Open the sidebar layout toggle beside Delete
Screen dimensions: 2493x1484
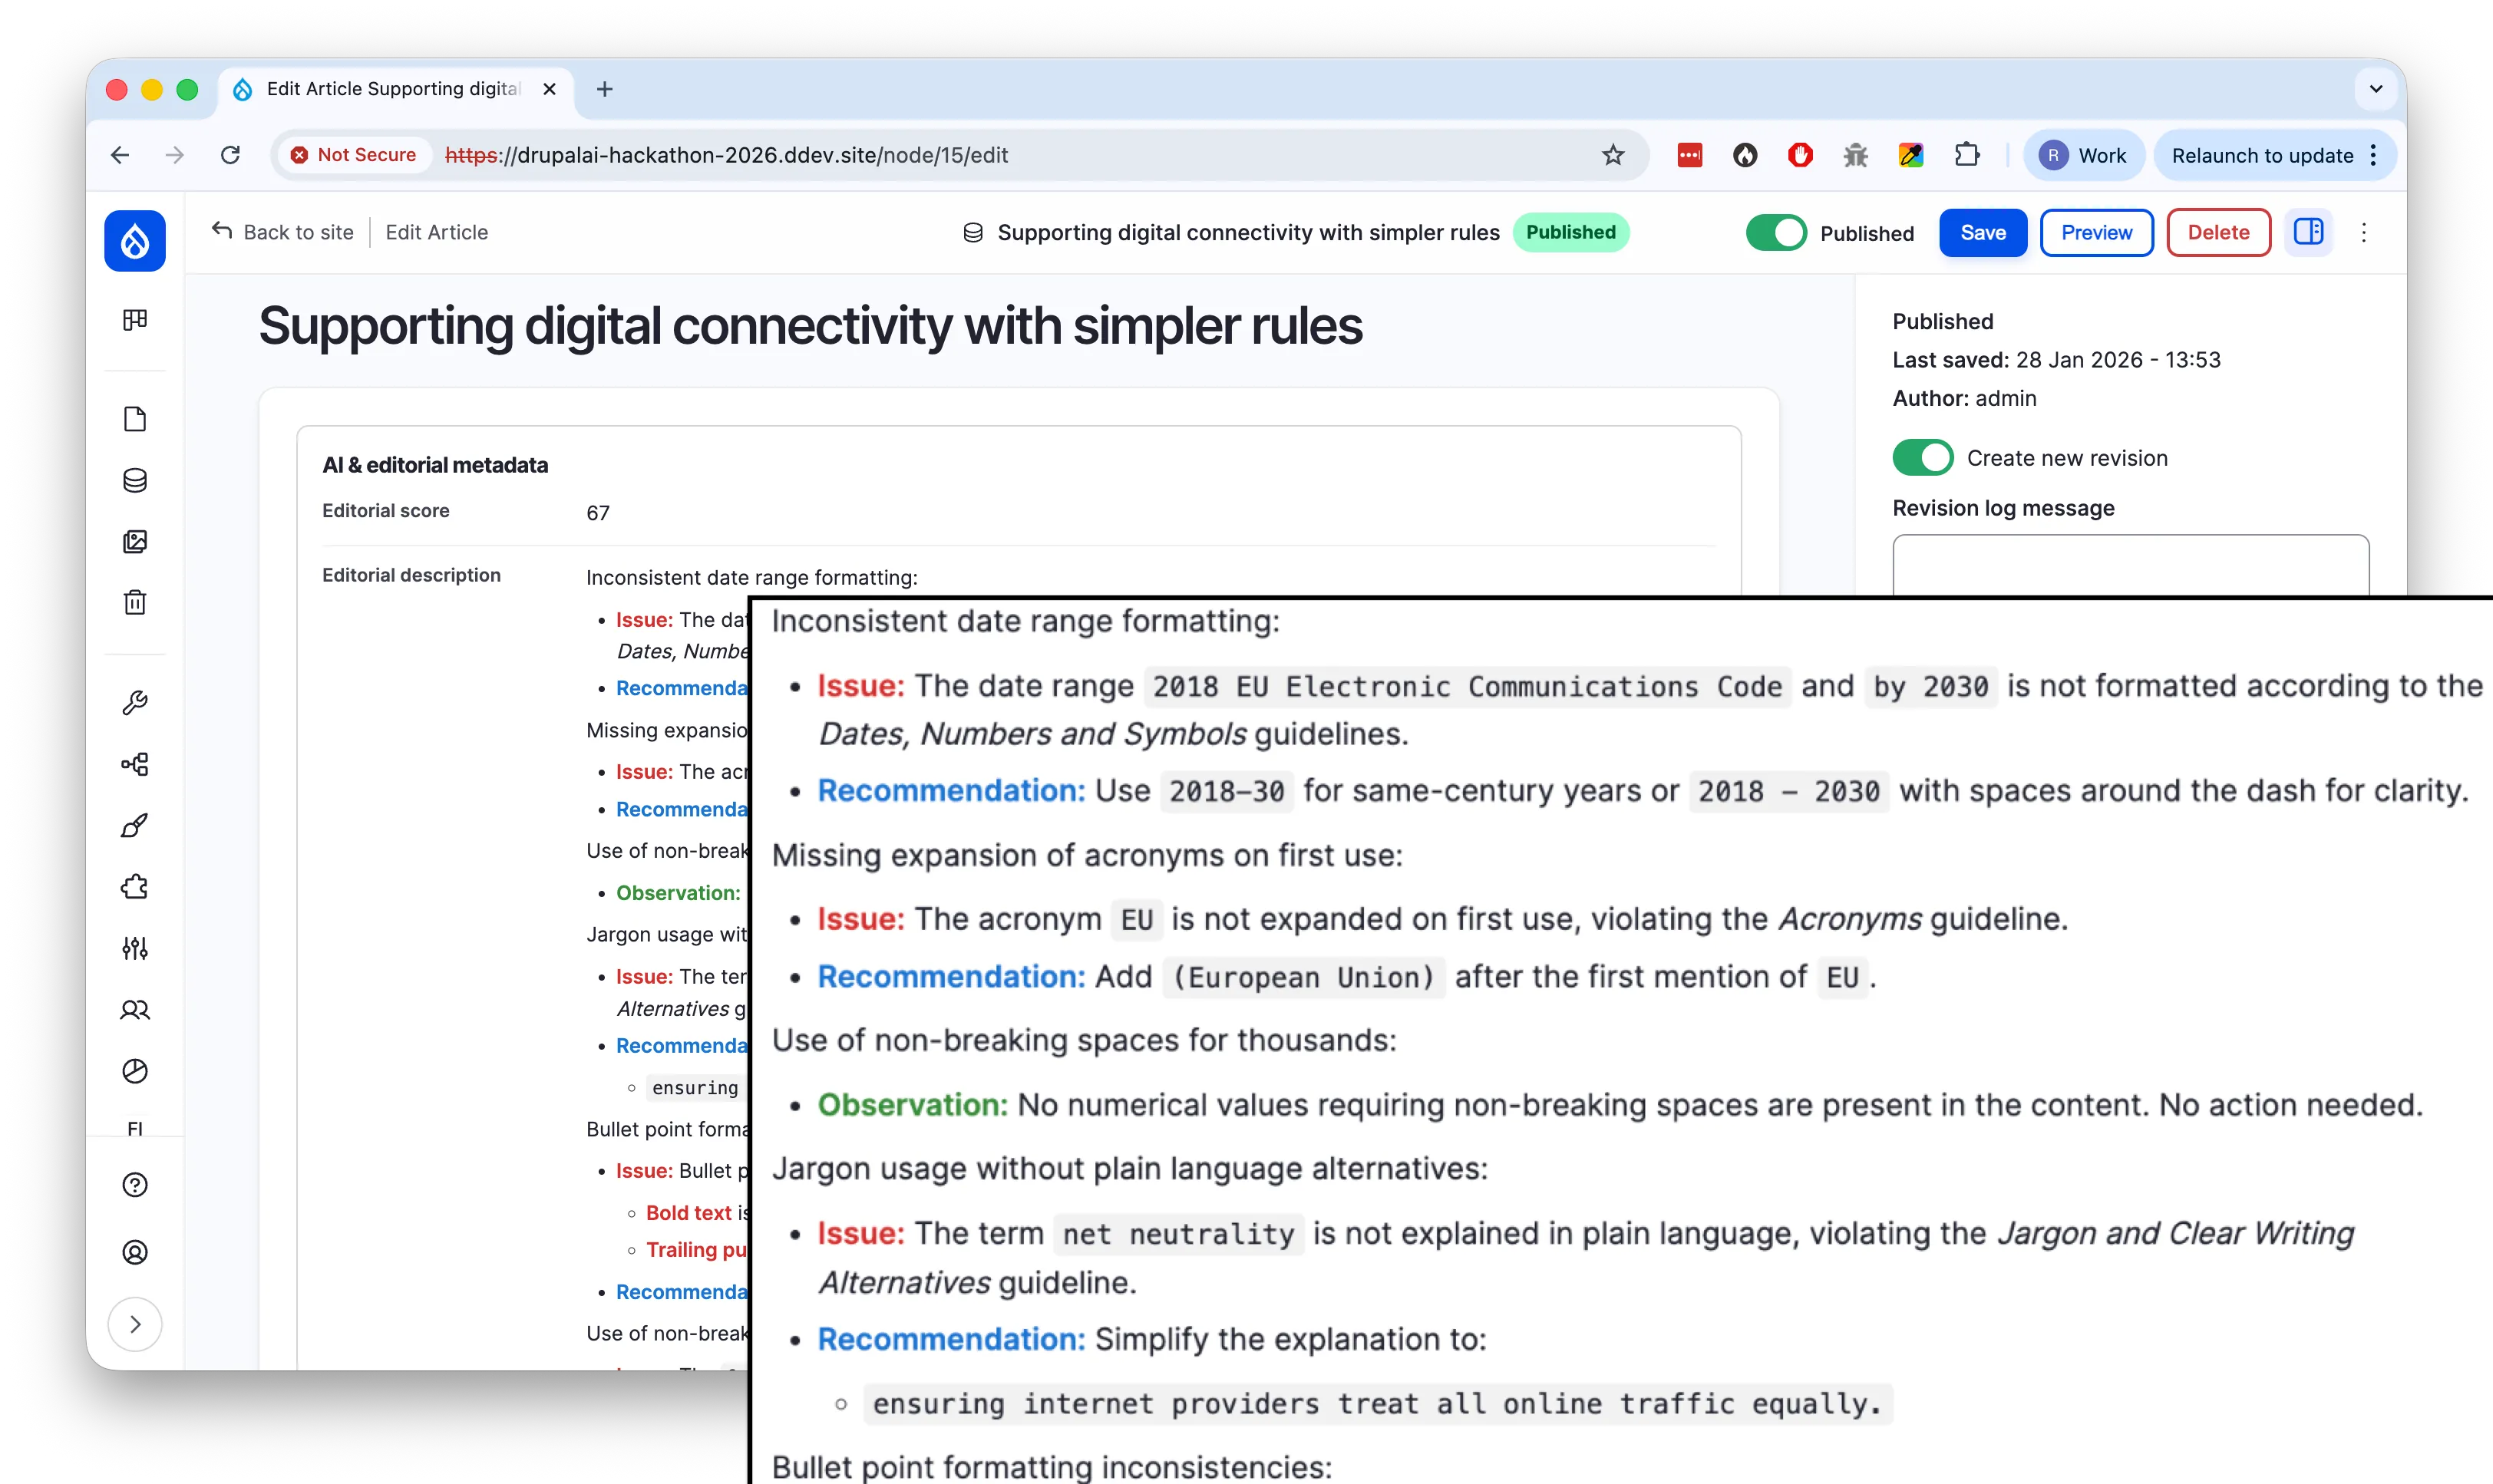(x=2308, y=232)
